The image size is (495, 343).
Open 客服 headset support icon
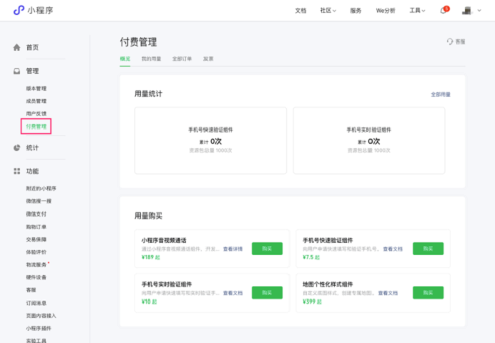tap(450, 42)
